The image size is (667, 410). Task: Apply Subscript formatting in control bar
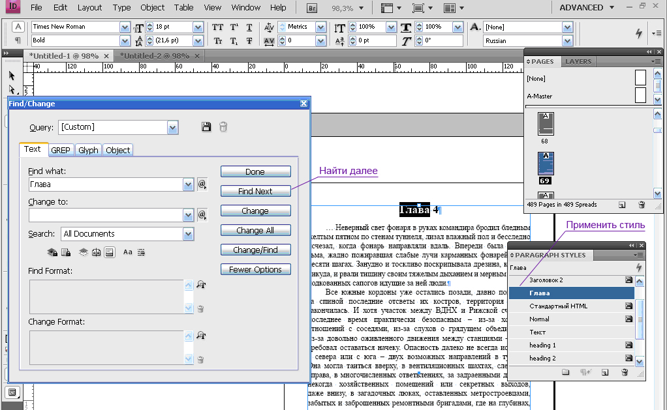click(234, 41)
